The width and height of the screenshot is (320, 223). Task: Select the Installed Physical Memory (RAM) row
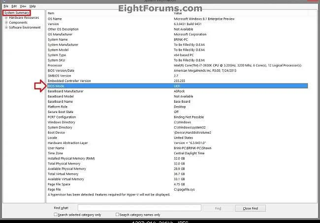(177, 159)
